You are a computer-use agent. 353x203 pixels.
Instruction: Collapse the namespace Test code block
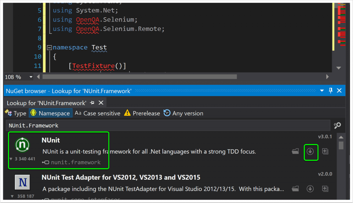click(49, 48)
